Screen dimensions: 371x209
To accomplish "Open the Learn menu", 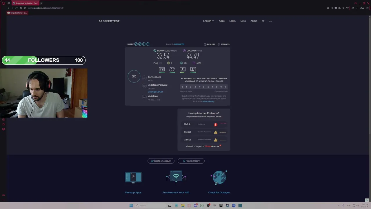I will point(232,21).
